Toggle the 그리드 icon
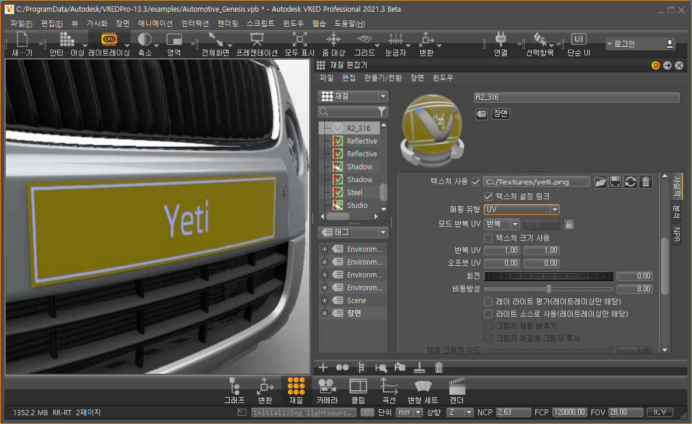The image size is (692, 424). (365, 39)
